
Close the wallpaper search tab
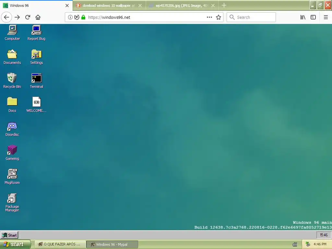click(x=140, y=6)
